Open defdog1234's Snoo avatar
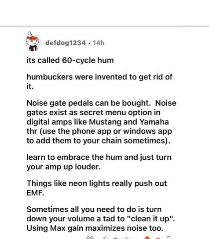Viewport: 209px width, 239px height. pyautogui.click(x=33, y=42)
